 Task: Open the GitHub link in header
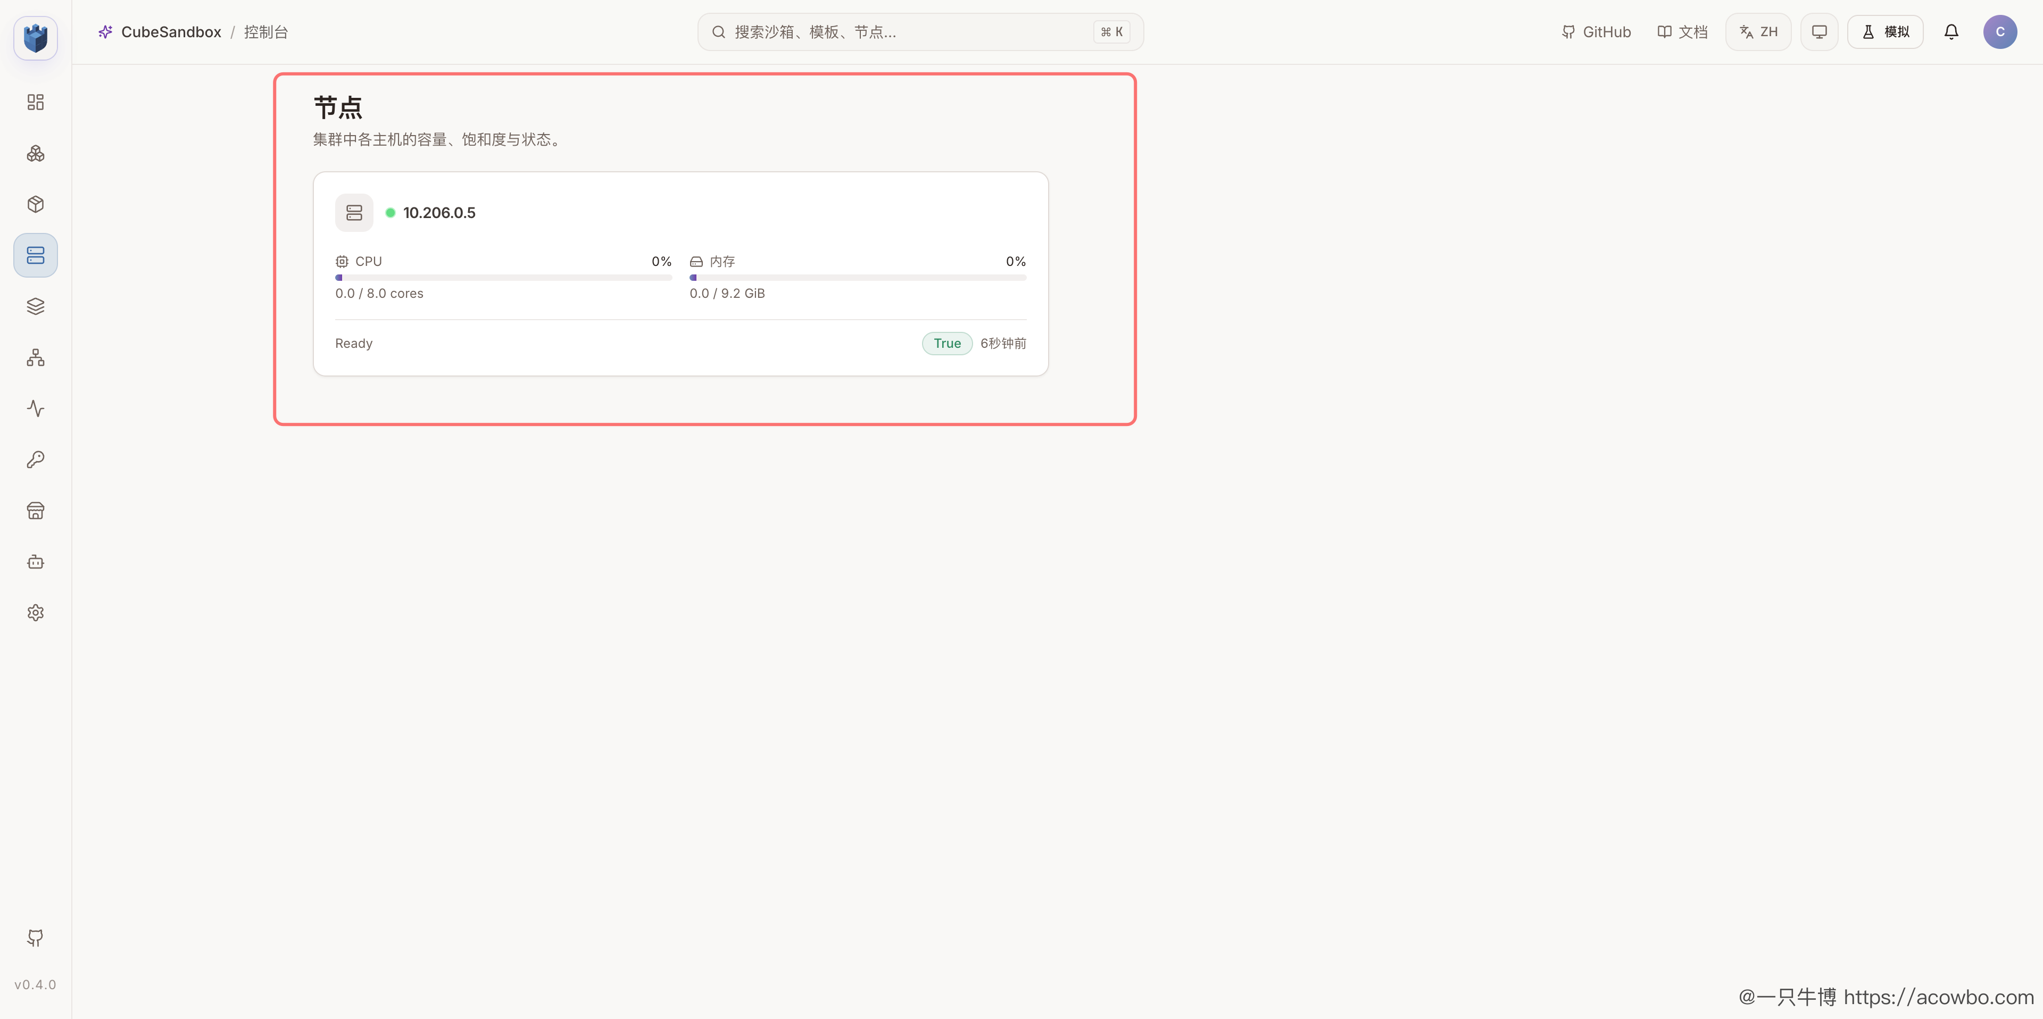click(1596, 32)
